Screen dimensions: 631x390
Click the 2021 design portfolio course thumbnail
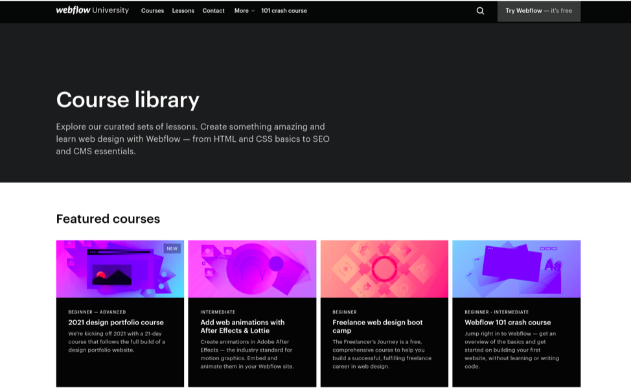[120, 268]
